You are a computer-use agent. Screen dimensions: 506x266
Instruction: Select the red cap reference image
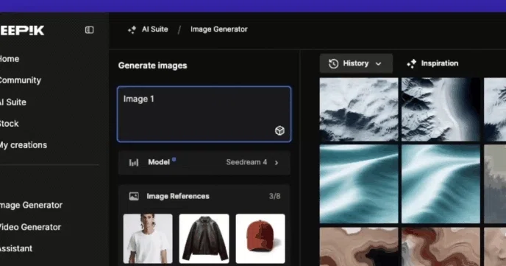[x=260, y=239]
